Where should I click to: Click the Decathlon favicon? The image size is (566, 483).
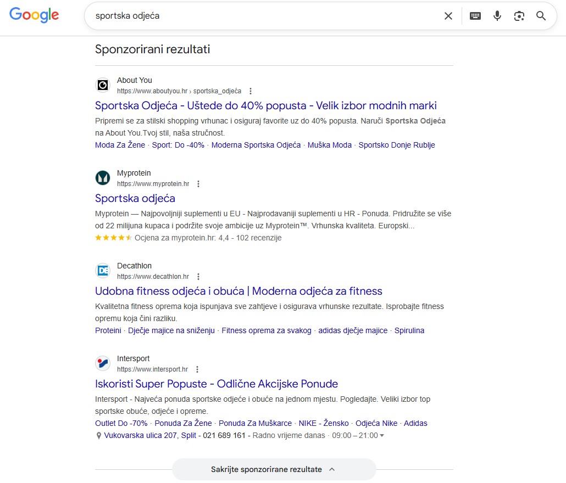103,271
